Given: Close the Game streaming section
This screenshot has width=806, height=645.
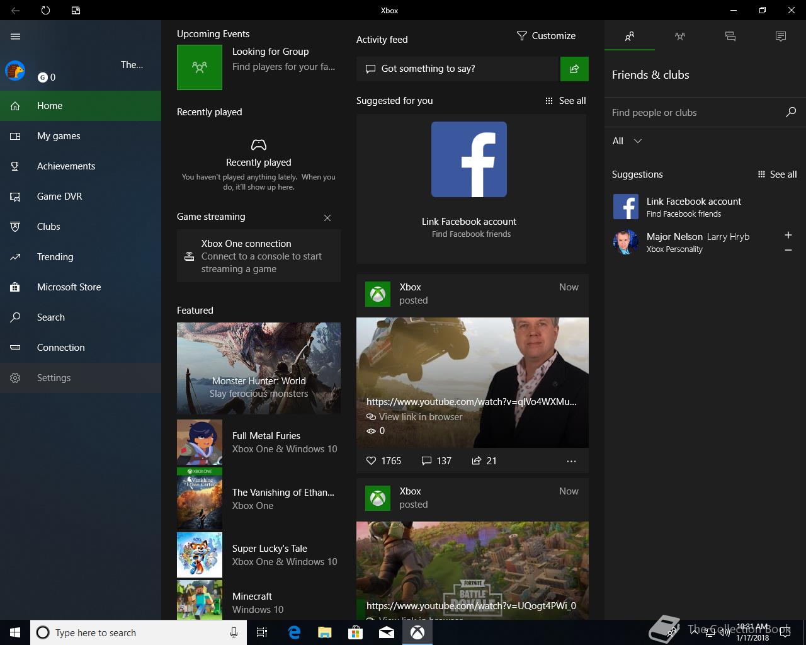Looking at the screenshot, I should [x=327, y=218].
